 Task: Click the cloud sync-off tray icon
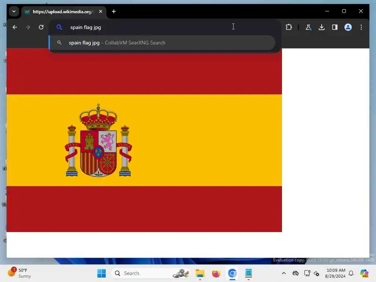point(296,273)
